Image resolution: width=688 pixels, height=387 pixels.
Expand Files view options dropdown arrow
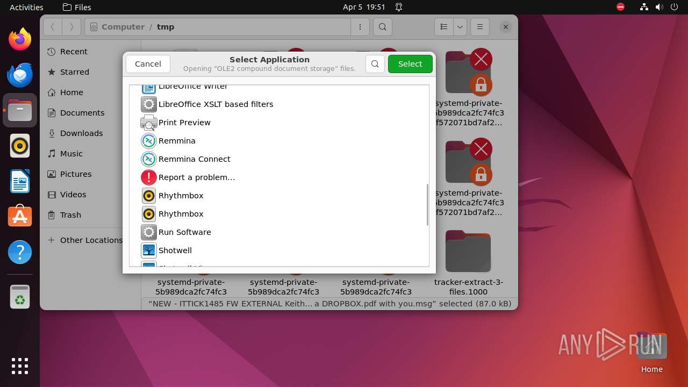coord(460,27)
